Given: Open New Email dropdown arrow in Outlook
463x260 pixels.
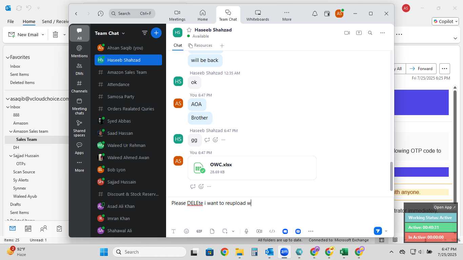Looking at the screenshot, I should (43, 35).
